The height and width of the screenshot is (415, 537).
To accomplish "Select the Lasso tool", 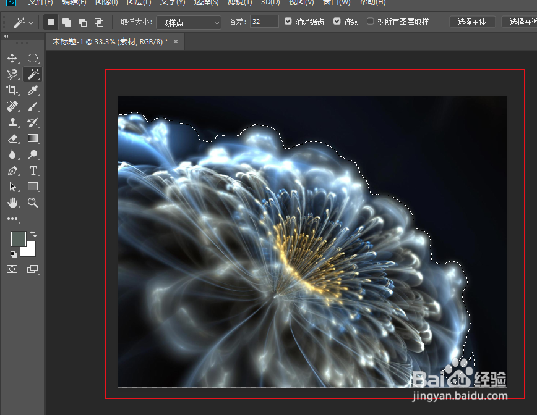I will coord(12,74).
